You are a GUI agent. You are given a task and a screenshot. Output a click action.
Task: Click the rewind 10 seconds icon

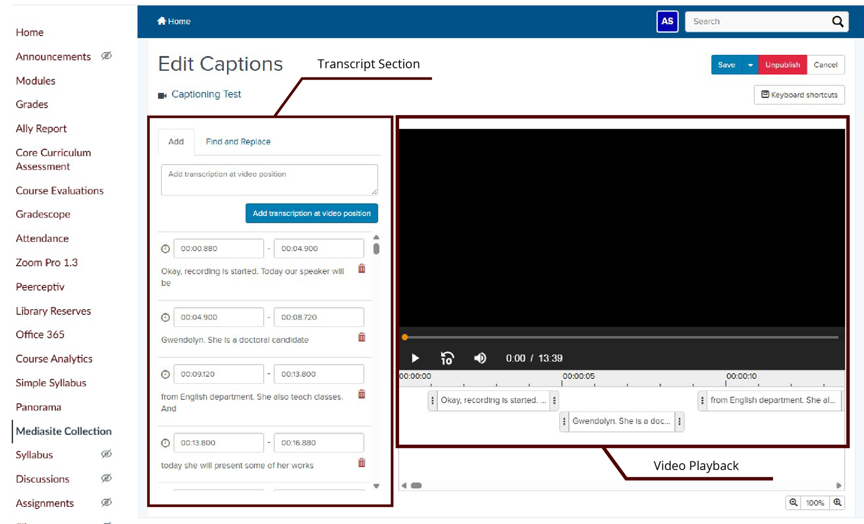tap(447, 358)
